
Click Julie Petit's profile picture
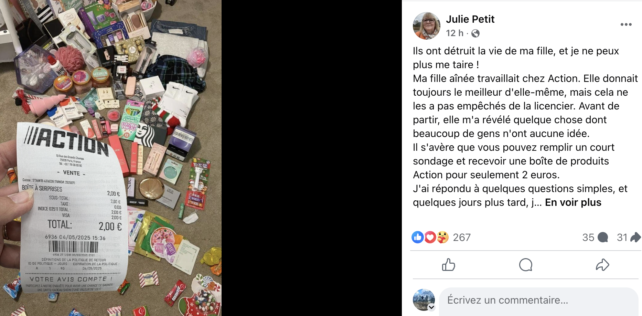tap(427, 26)
